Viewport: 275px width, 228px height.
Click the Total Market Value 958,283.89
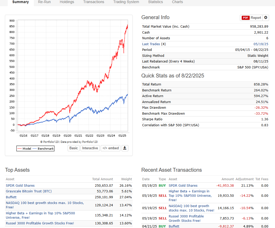click(259, 27)
